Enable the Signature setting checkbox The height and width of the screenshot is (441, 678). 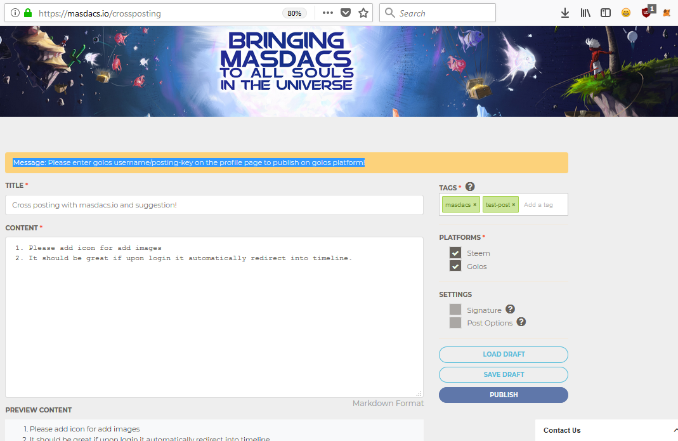click(x=455, y=309)
